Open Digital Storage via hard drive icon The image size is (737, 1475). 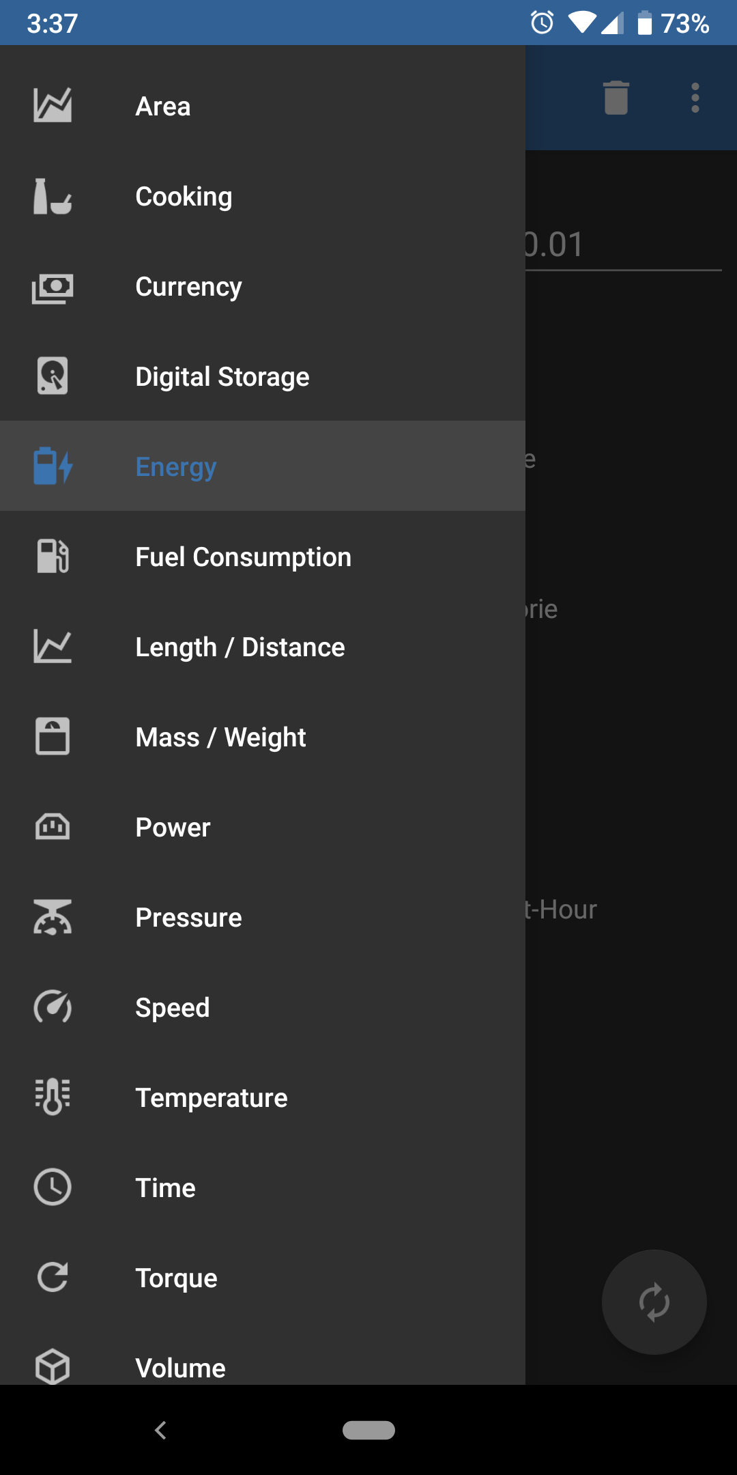pos(53,376)
